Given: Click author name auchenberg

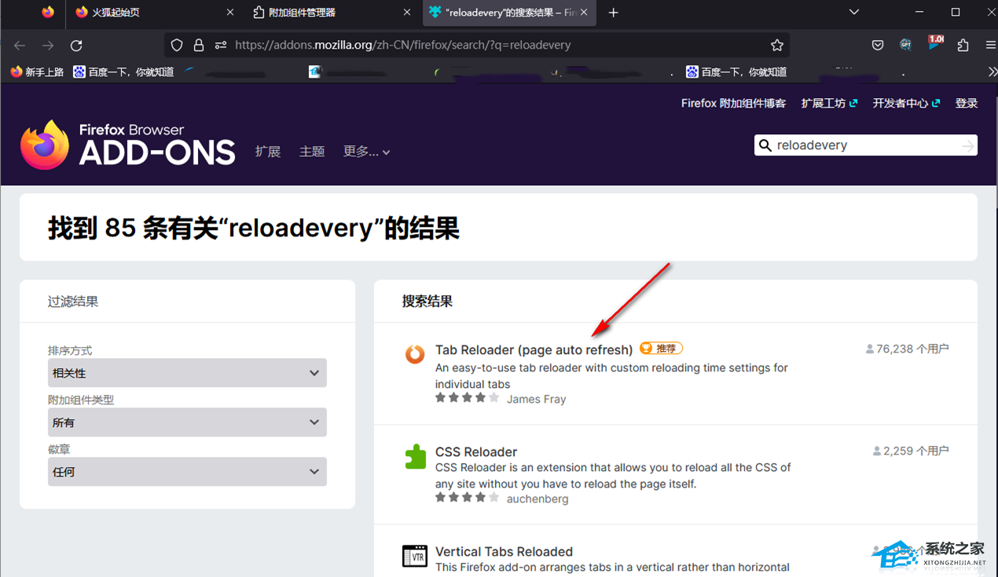Looking at the screenshot, I should pos(538,498).
